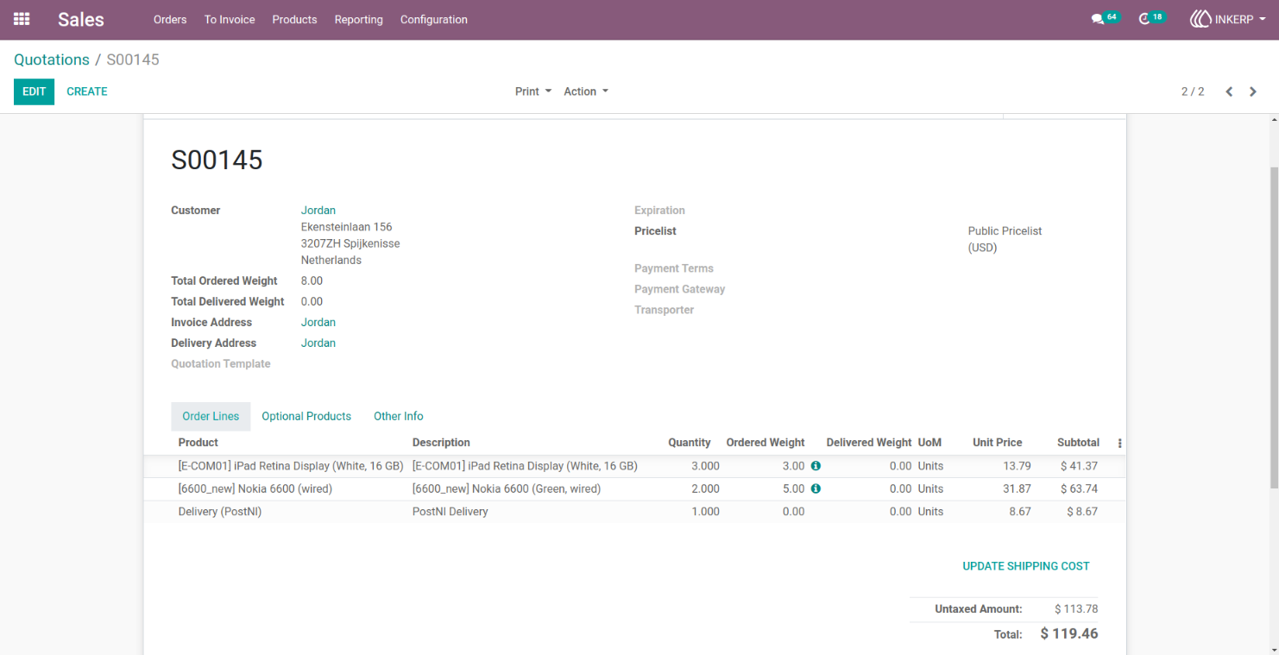Click the Sales app title
This screenshot has height=655, width=1279.
coord(81,19)
